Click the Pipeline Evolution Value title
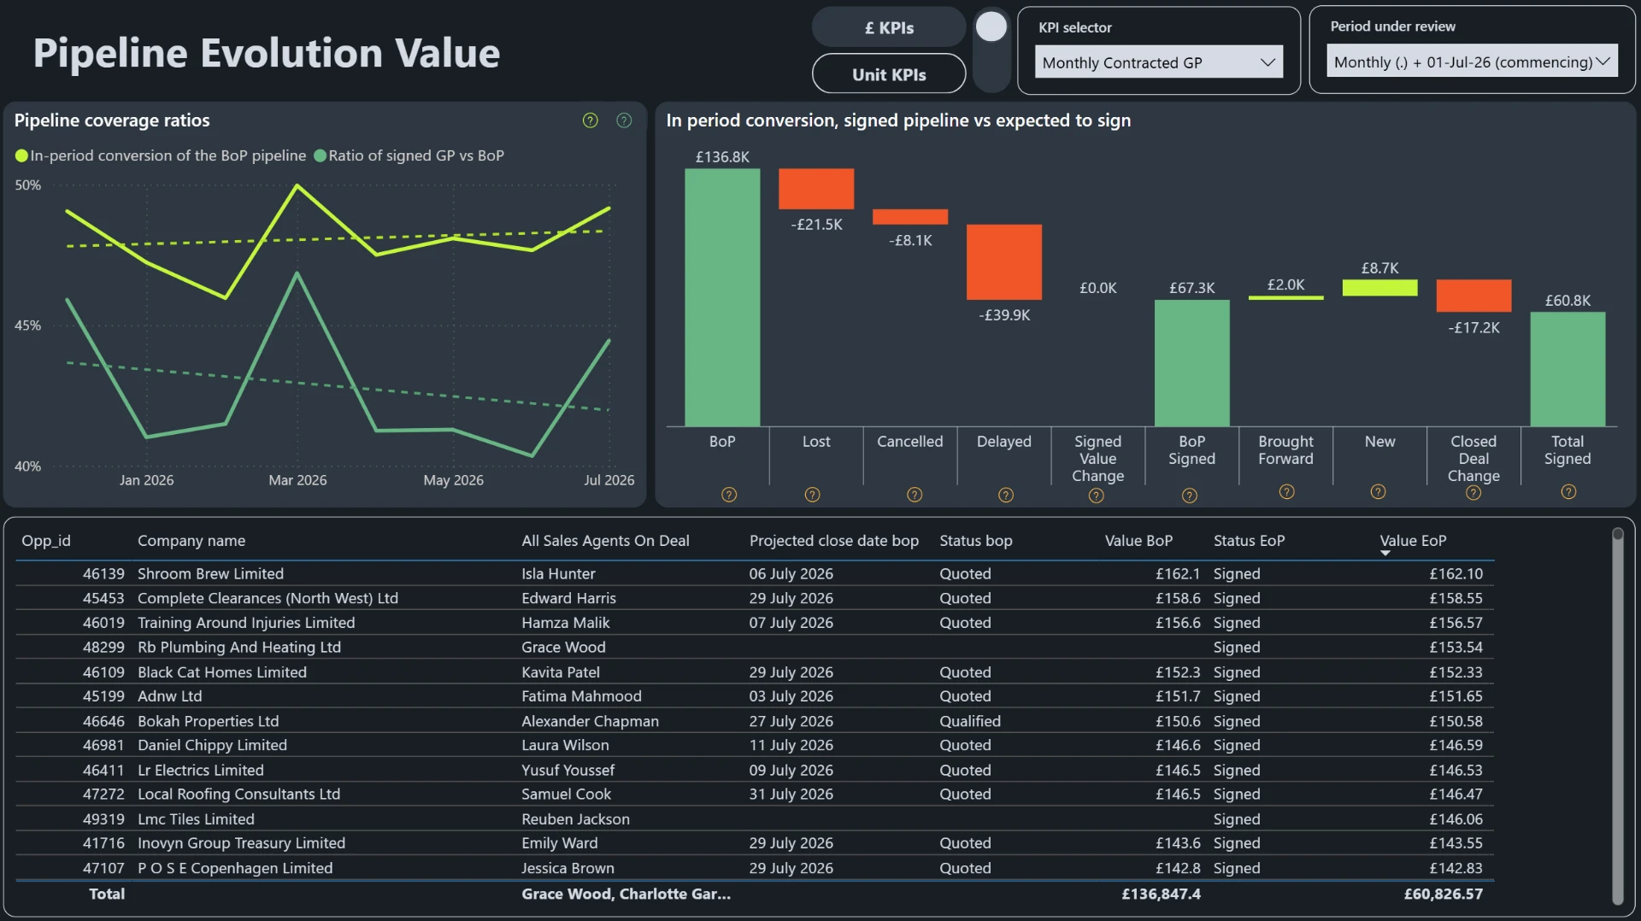 click(x=267, y=53)
